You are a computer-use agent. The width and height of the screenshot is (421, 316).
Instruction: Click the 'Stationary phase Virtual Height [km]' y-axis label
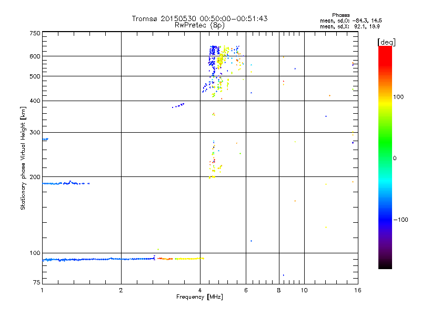click(23, 158)
